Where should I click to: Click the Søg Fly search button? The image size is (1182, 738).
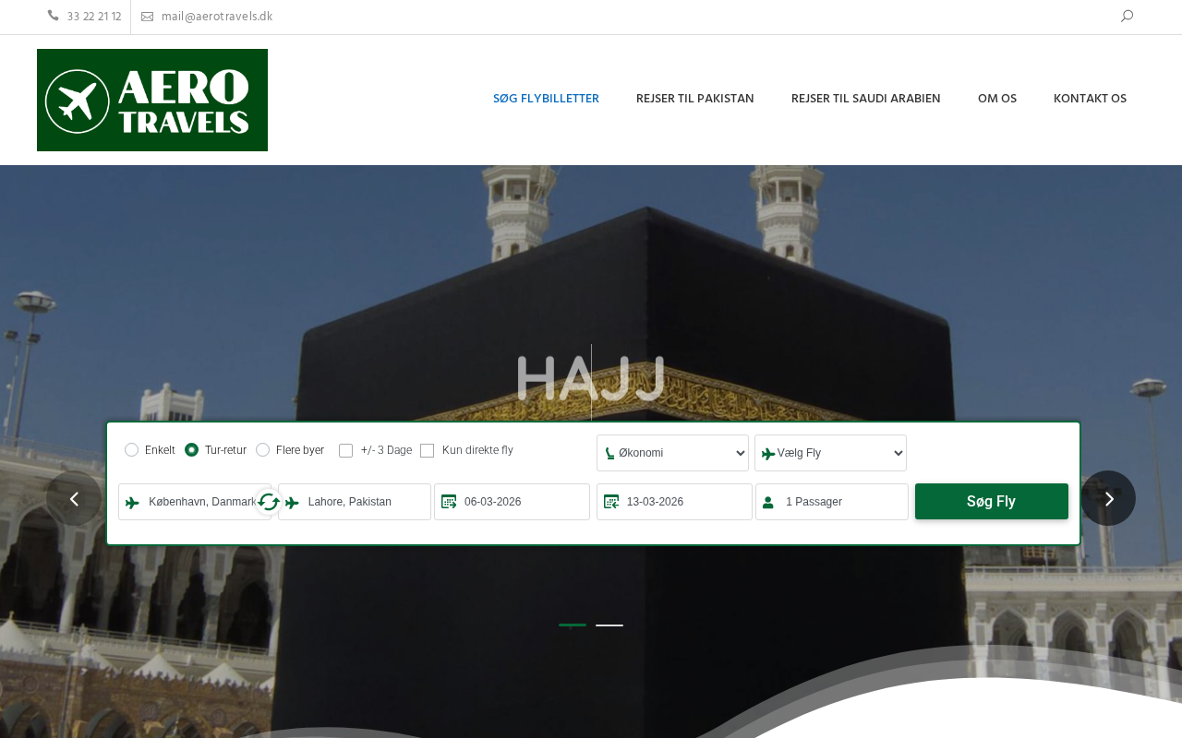tap(992, 502)
